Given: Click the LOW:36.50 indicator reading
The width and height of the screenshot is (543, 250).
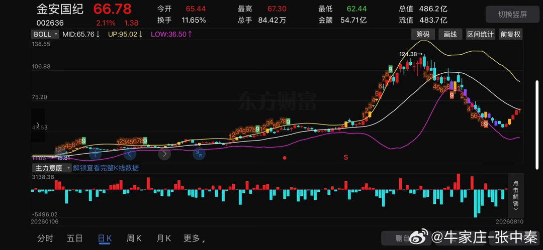Looking at the screenshot, I should coord(172,34).
